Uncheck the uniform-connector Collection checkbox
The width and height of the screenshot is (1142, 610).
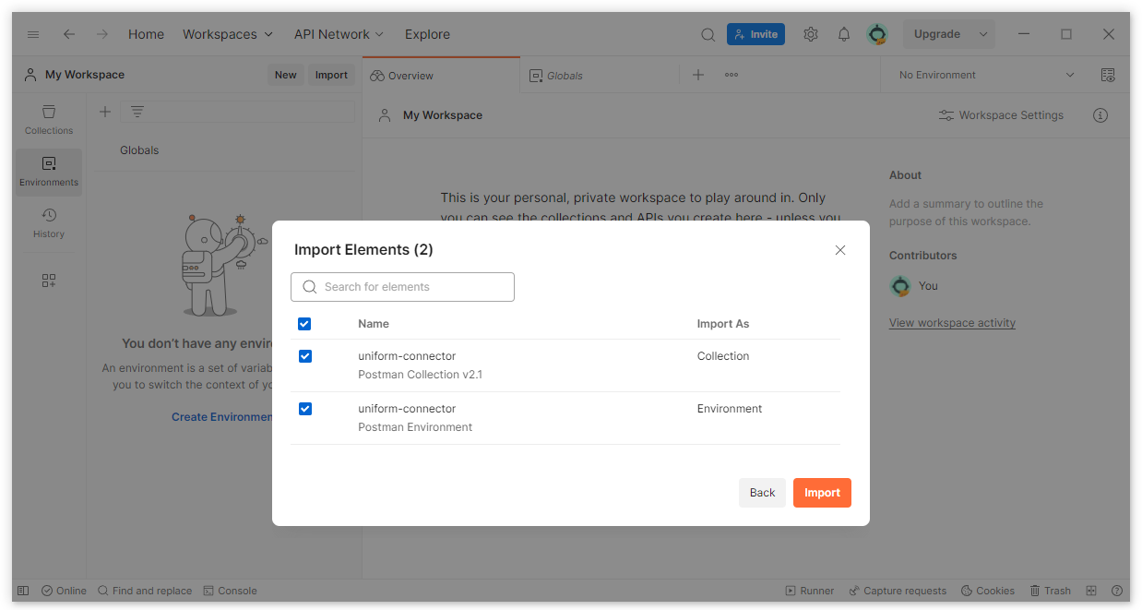pyautogui.click(x=305, y=356)
